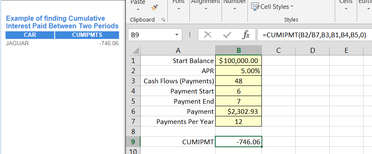The height and width of the screenshot is (154, 372).
Task: Click the Paste button label
Action: (138, 3)
